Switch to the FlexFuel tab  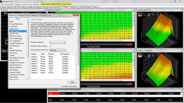coord(73,7)
